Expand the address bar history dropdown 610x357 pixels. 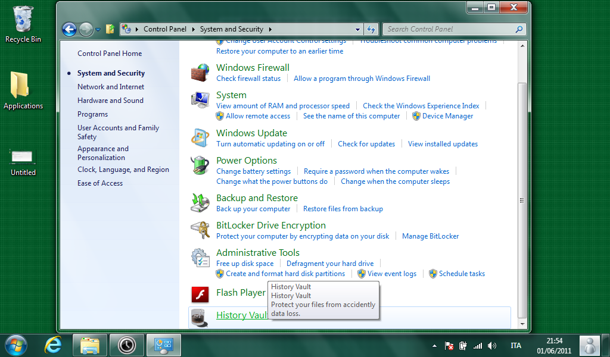tap(357, 30)
